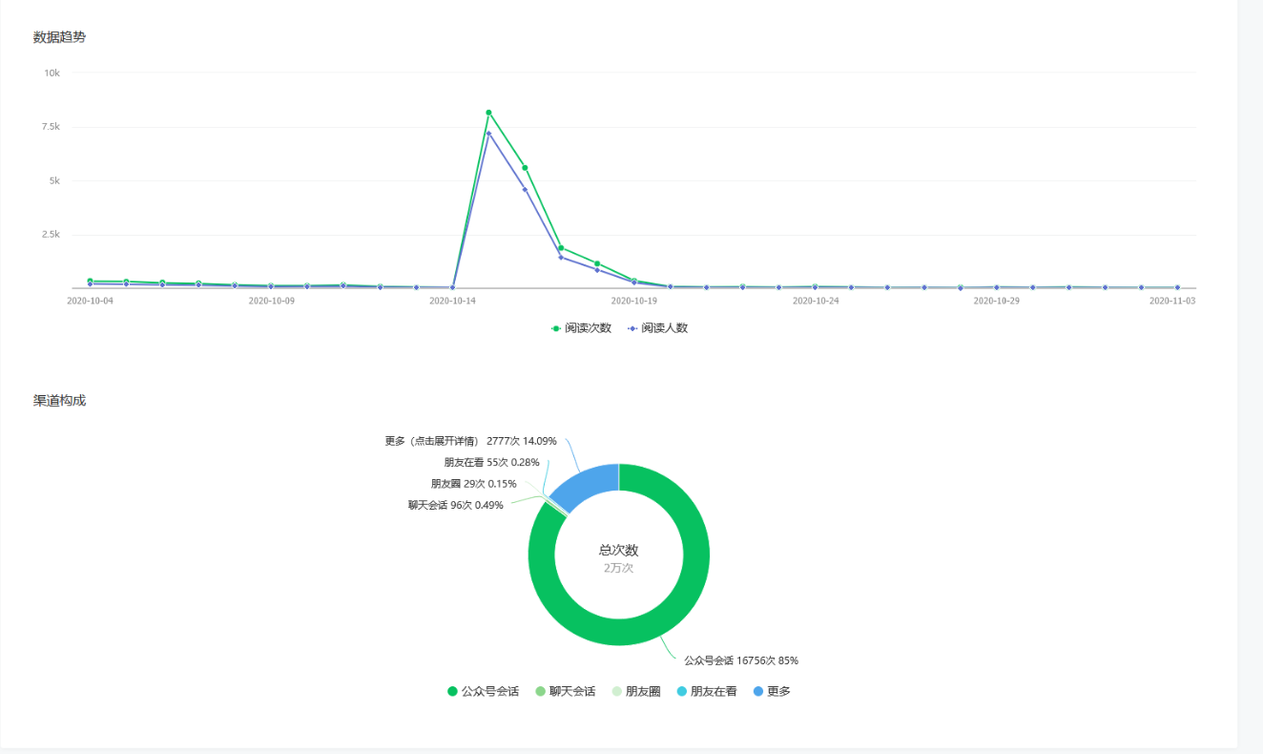The height and width of the screenshot is (754, 1263).
Task: Click the 7.5k y-axis label
Action: point(50,127)
